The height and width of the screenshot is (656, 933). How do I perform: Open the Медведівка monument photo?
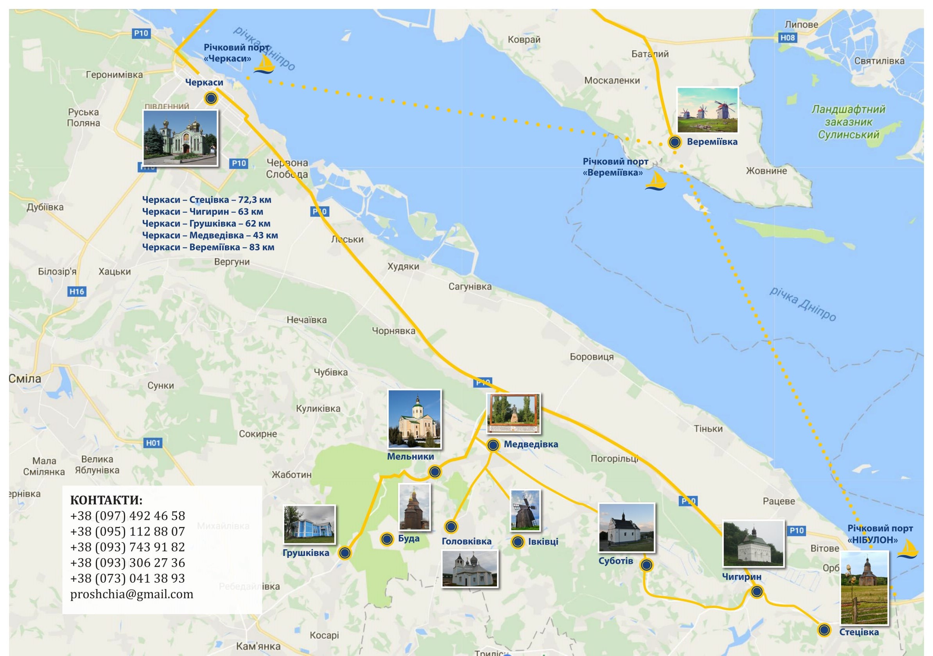(x=514, y=413)
